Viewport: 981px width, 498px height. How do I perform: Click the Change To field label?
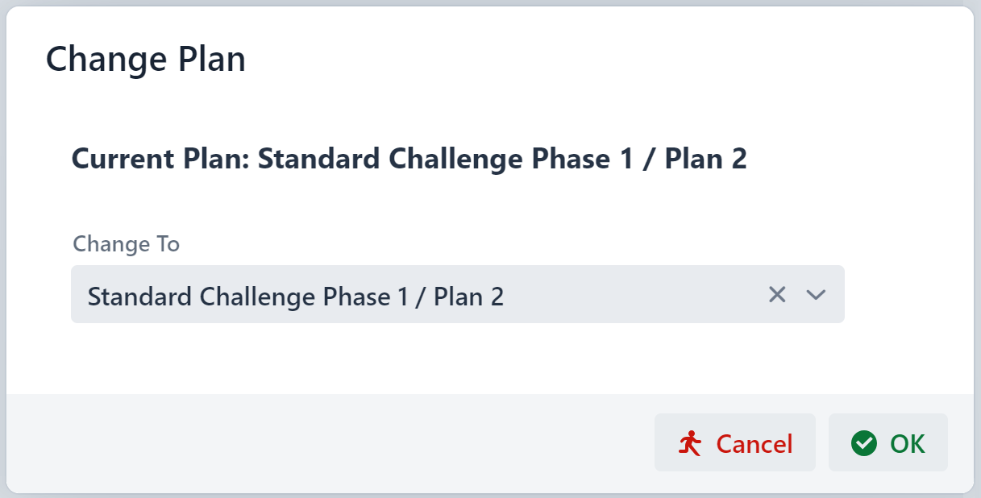tap(126, 243)
